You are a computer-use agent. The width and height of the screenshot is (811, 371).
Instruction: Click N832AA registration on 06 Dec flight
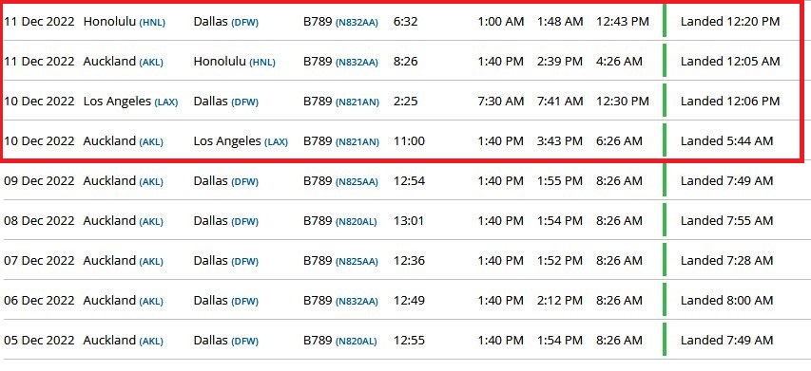pyautogui.click(x=357, y=302)
